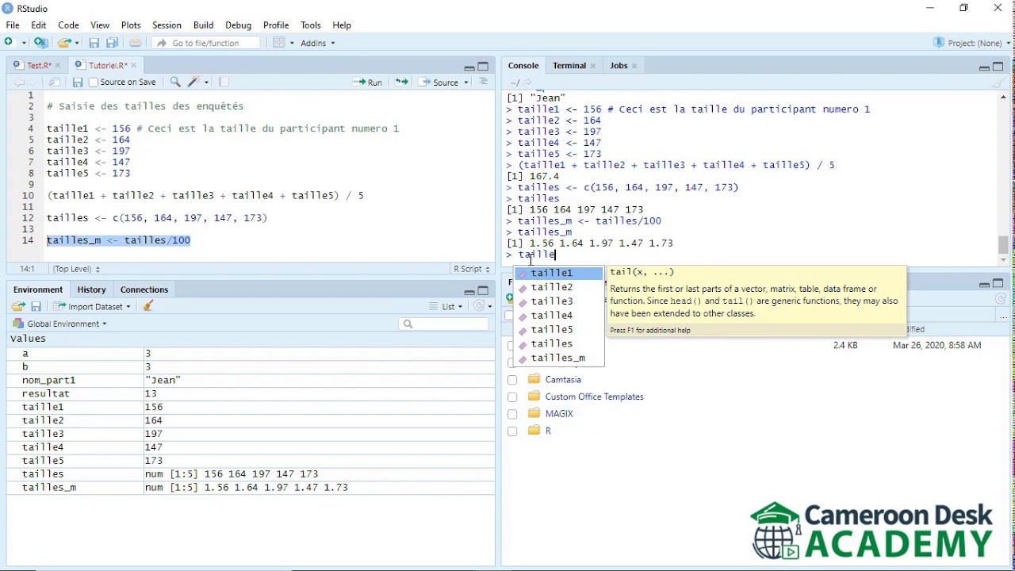Image resolution: width=1015 pixels, height=571 pixels.
Task: Open the MAGIX folder
Action: pos(559,414)
